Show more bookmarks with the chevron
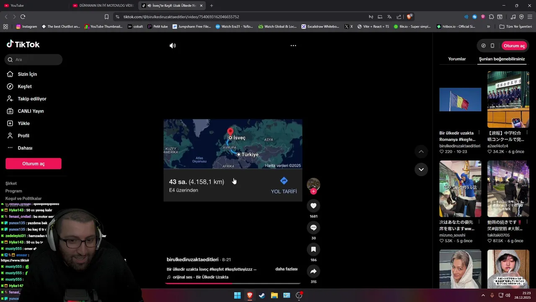The height and width of the screenshot is (302, 536). coord(488,26)
